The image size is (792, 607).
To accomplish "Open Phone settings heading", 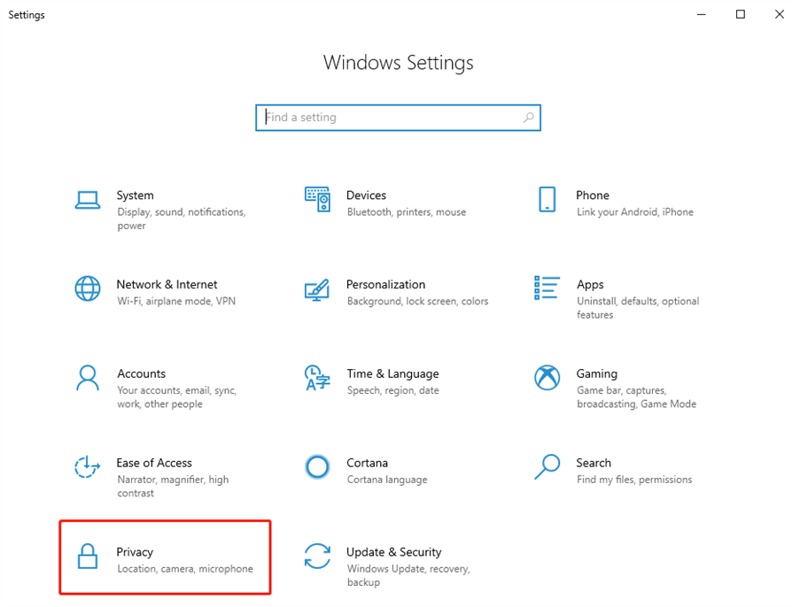I will pyautogui.click(x=593, y=196).
